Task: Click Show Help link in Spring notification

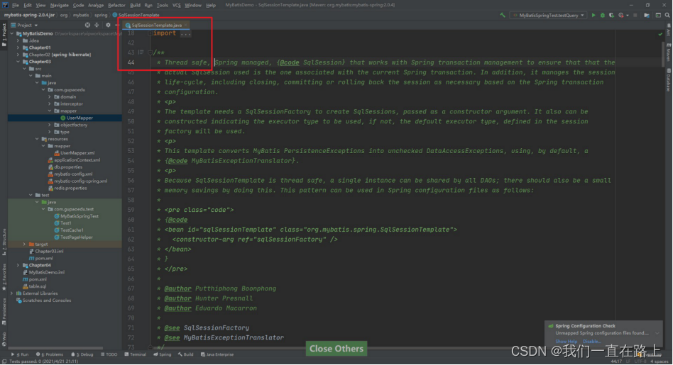Action: click(x=566, y=342)
